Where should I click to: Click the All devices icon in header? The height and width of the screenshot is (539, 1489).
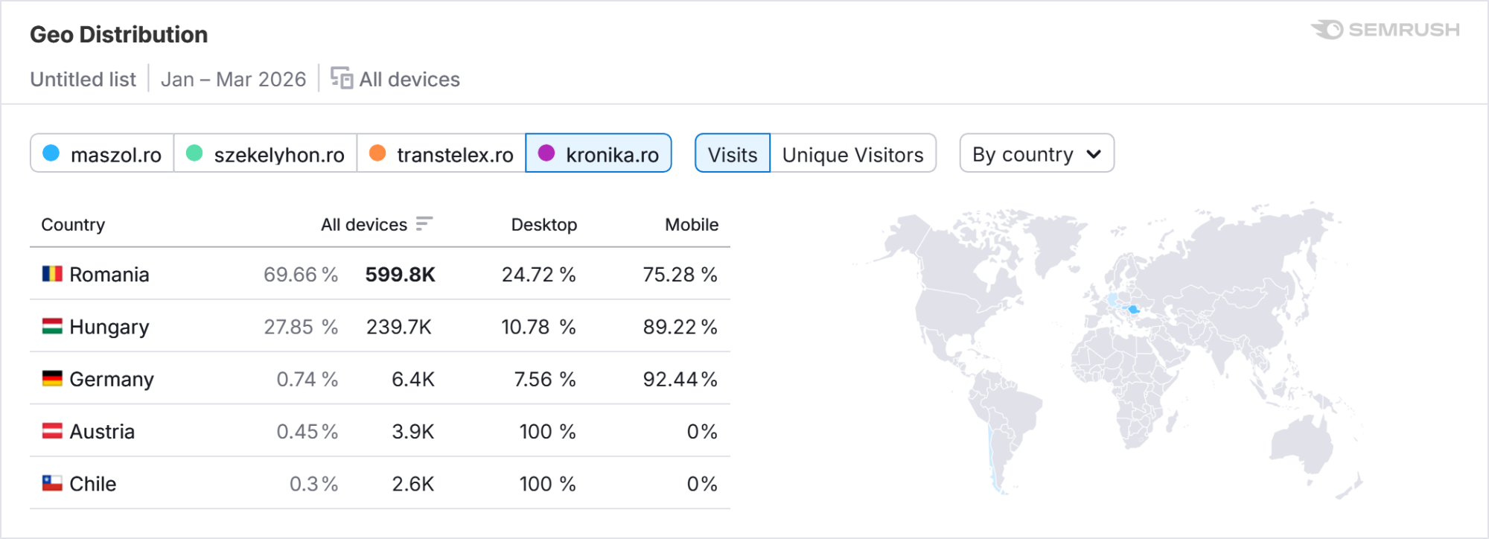342,78
